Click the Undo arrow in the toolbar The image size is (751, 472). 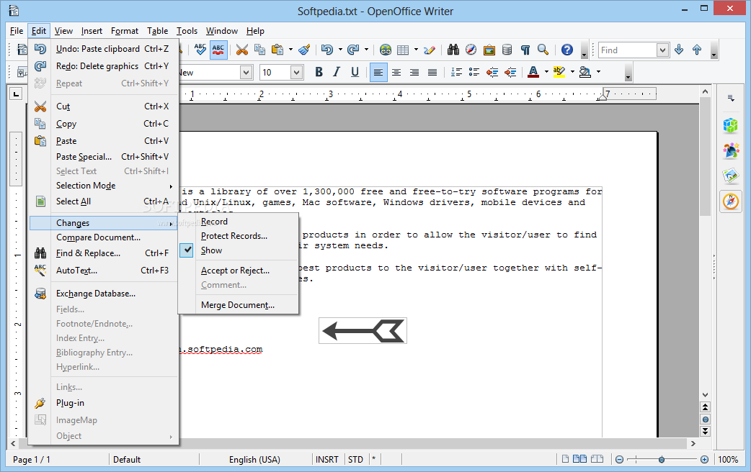click(327, 50)
